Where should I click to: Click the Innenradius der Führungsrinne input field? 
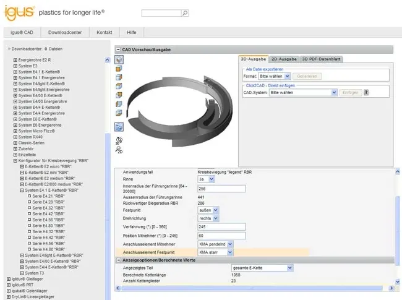pos(221,188)
